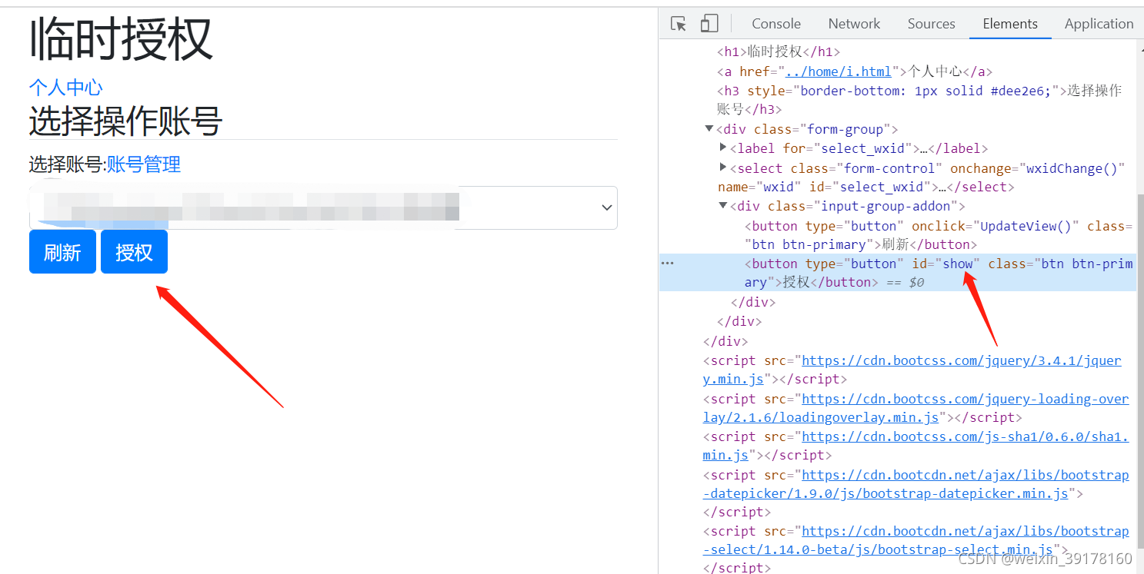
Task: Select the button onclick="UpdateView()" DOM line
Action: point(939,235)
